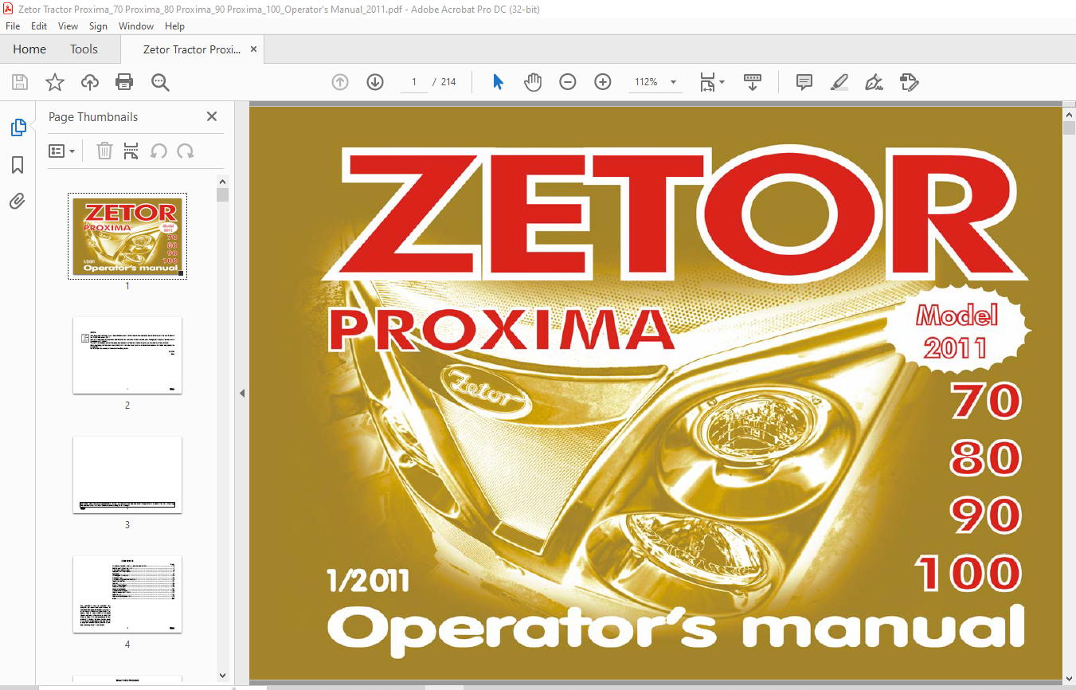Image resolution: width=1076 pixels, height=690 pixels.
Task: Select page 2 thumbnail
Action: (127, 355)
